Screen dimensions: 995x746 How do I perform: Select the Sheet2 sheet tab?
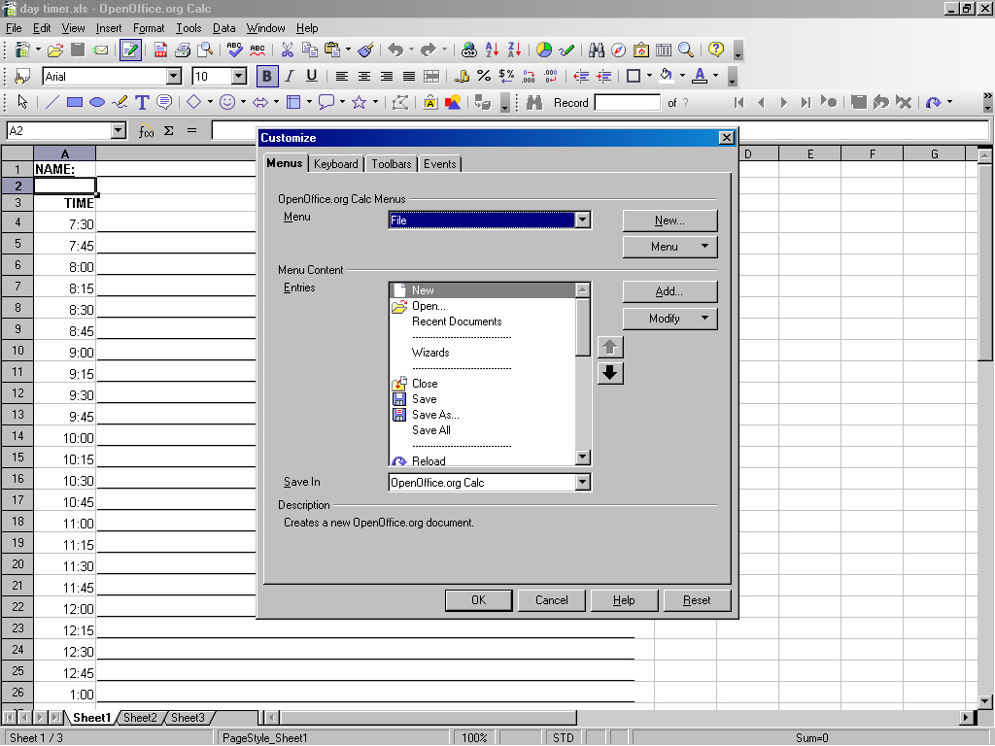point(140,718)
